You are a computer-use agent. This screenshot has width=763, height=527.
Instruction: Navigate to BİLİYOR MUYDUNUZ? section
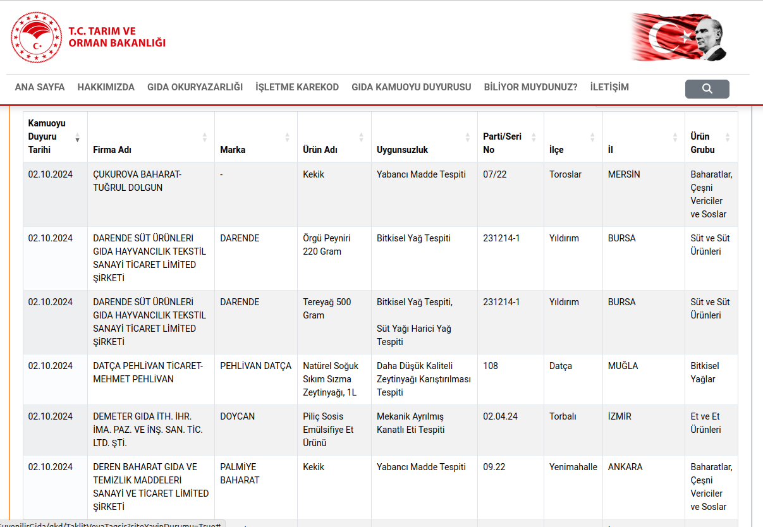[x=531, y=87]
